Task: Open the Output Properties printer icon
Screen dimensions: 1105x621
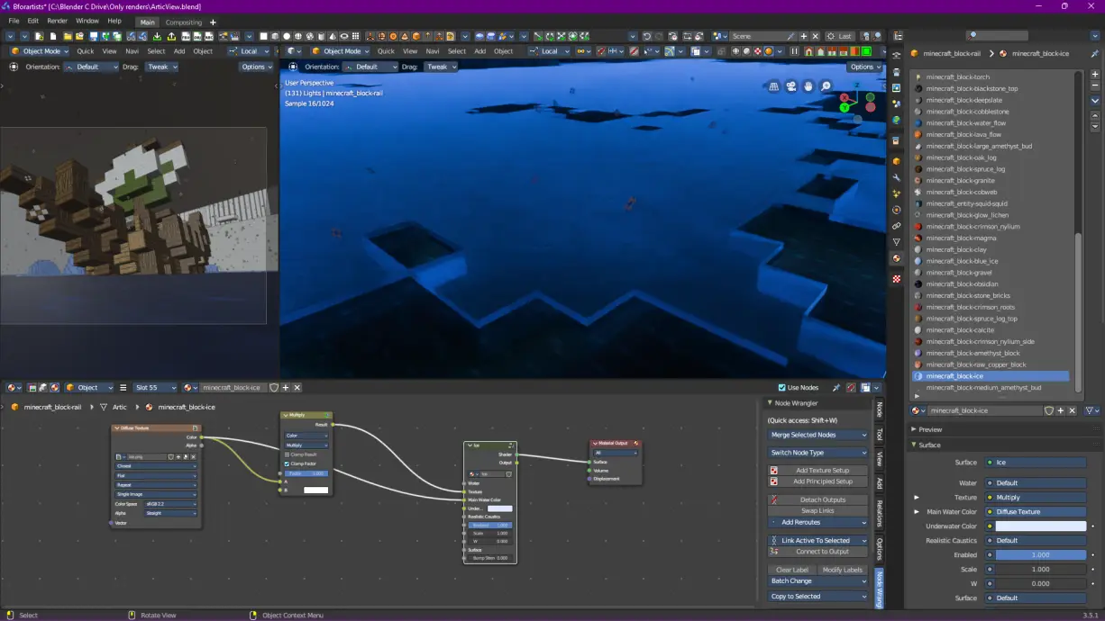Action: coord(897,73)
